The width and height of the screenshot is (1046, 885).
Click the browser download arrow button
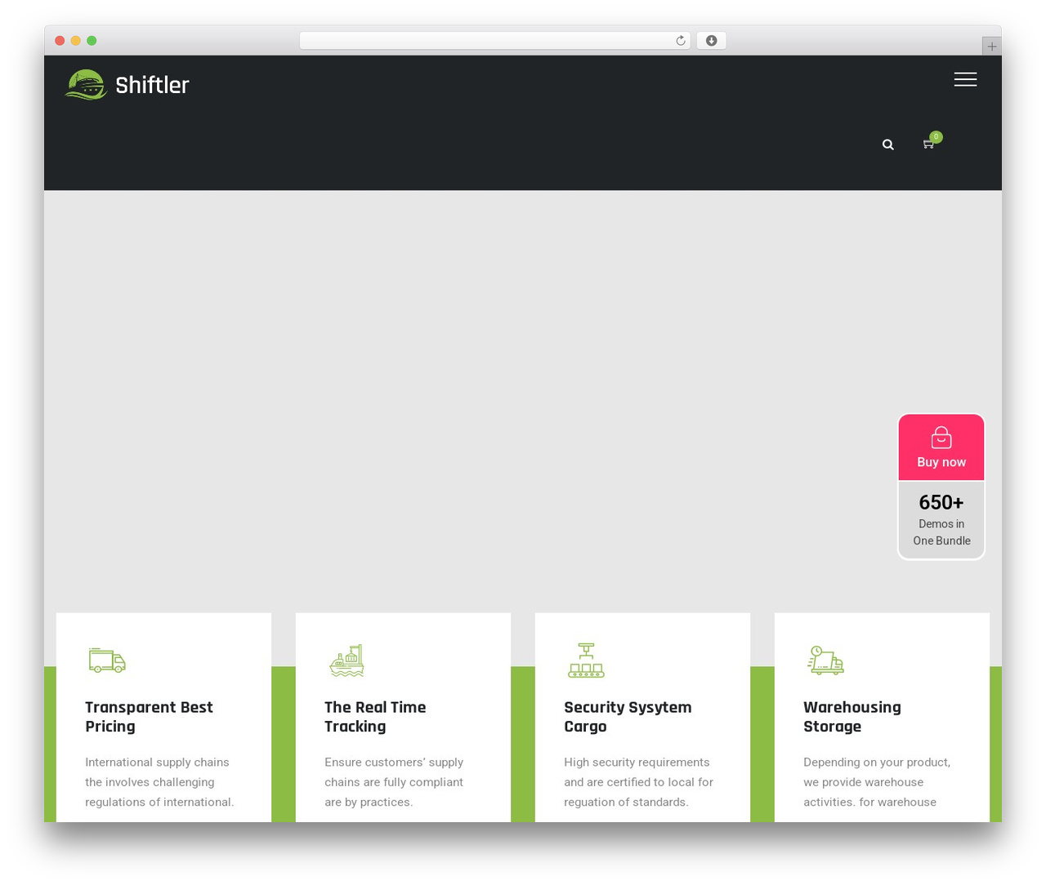[x=711, y=41]
